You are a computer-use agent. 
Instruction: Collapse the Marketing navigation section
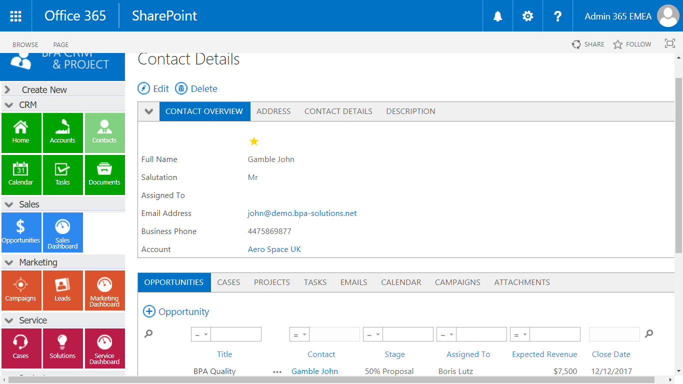pos(8,262)
